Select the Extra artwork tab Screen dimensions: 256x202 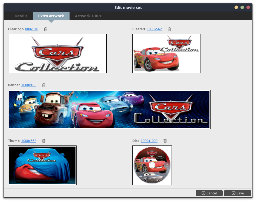point(51,16)
